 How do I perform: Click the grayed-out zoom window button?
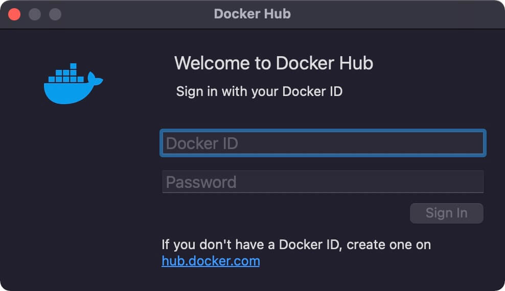(x=55, y=14)
